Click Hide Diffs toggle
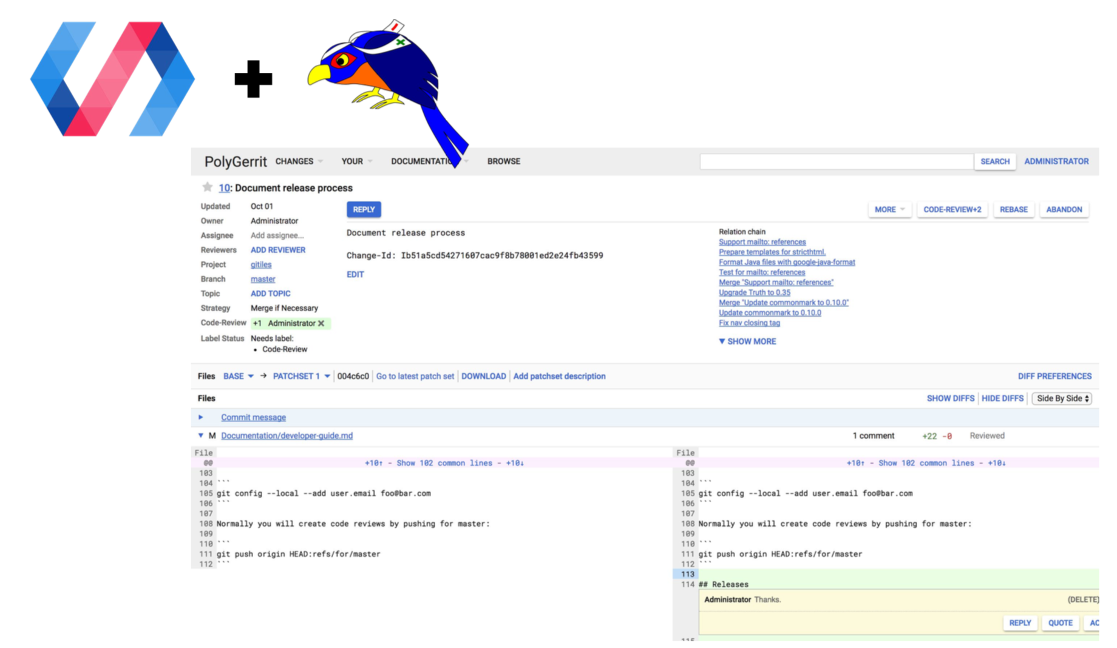1117x648 pixels. coord(1002,399)
